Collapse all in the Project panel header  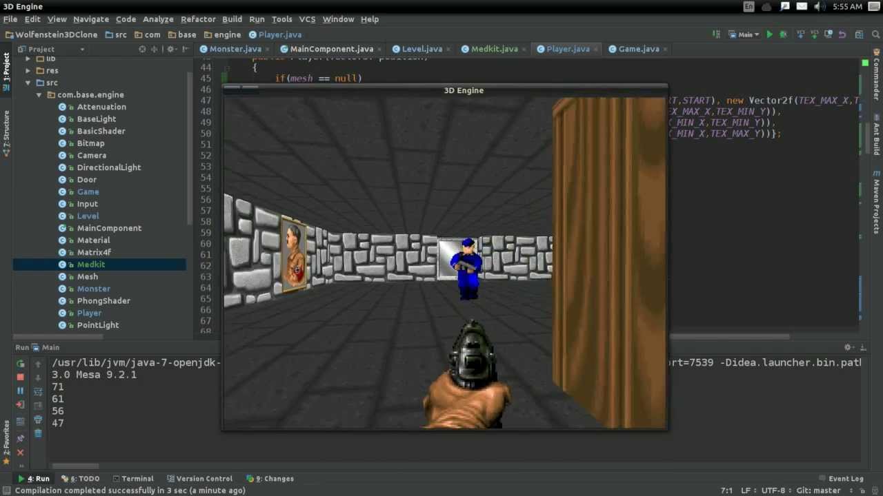(154, 49)
